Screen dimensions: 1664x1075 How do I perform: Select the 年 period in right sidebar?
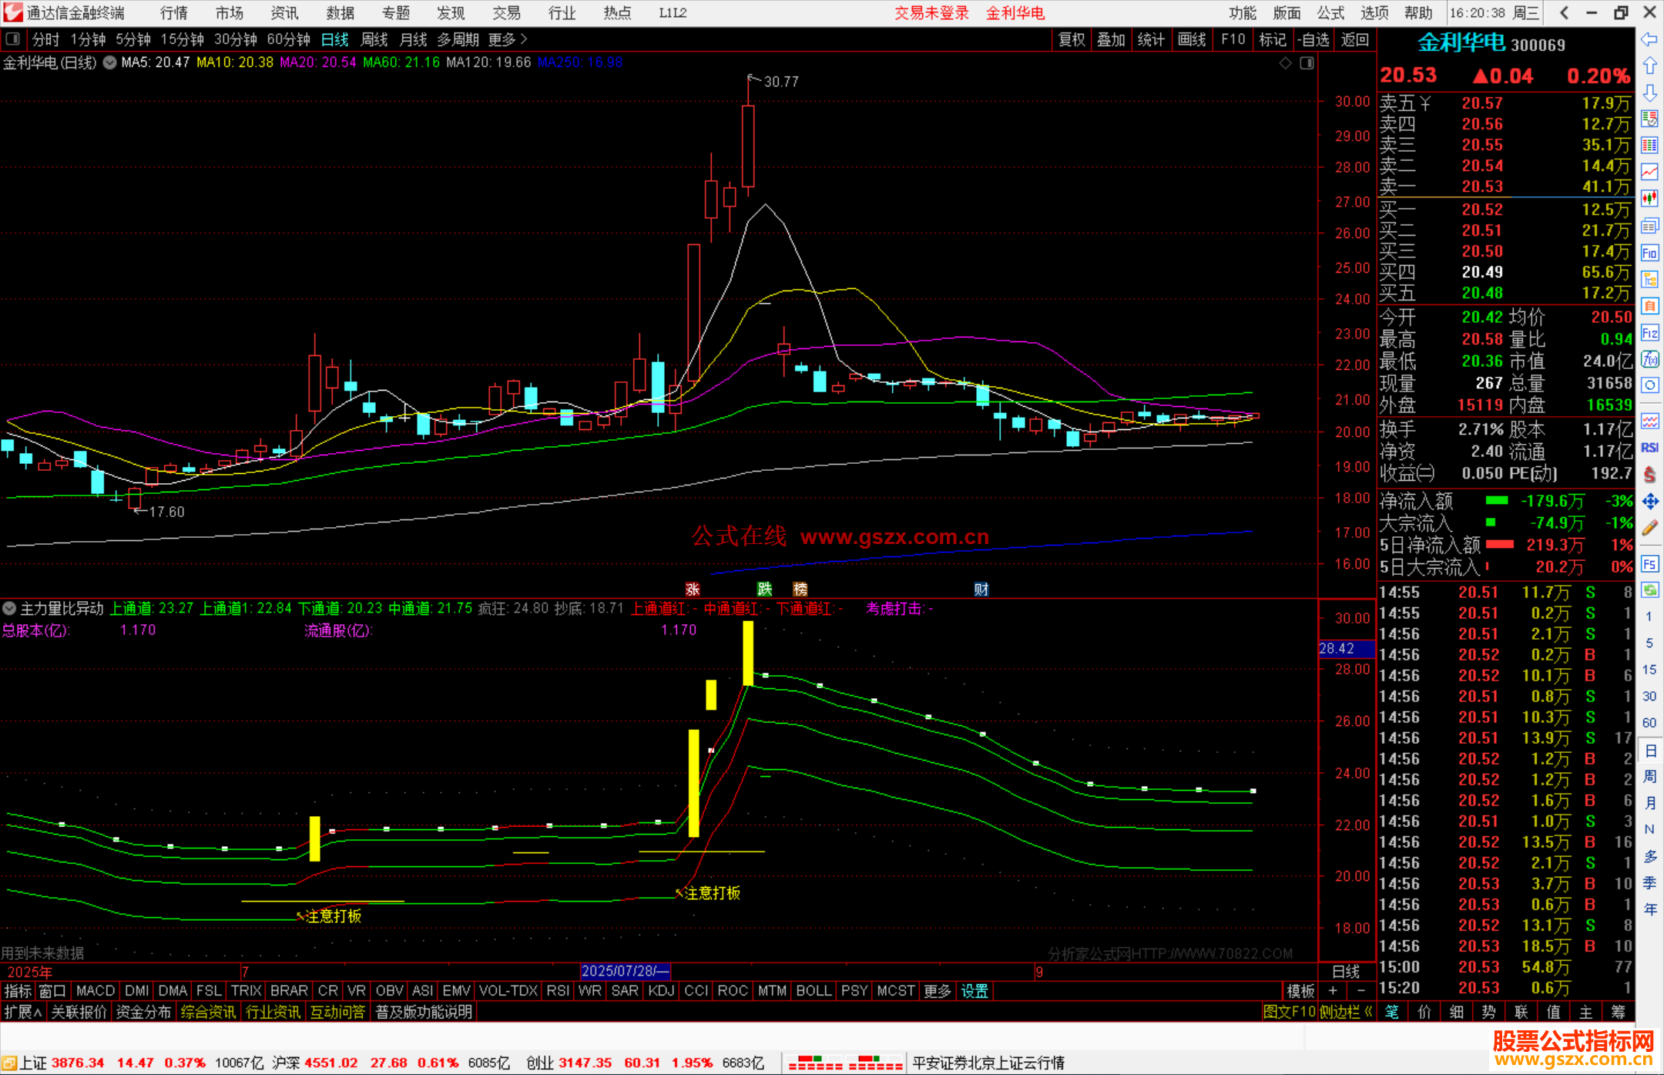[1650, 909]
